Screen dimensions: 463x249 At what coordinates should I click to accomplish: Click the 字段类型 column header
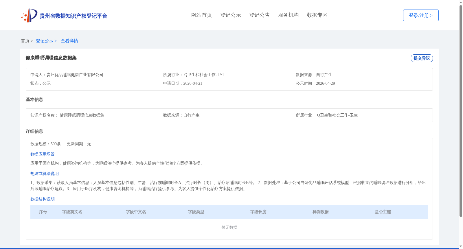pyautogui.click(x=196, y=212)
